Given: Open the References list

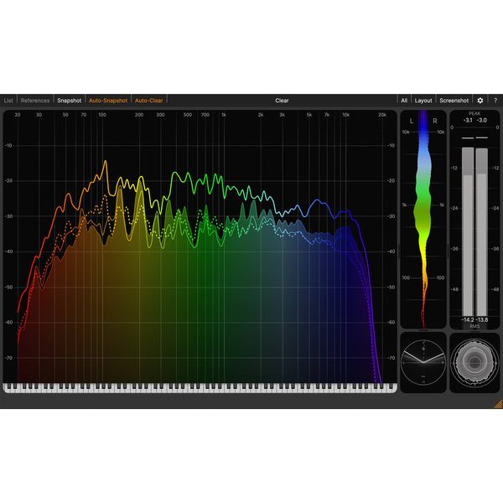Looking at the screenshot, I should point(35,101).
